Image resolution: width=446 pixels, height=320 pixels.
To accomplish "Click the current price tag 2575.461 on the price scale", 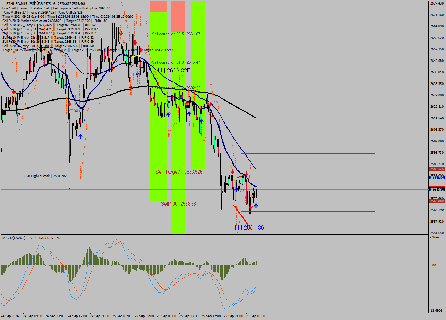I will coord(438,189).
